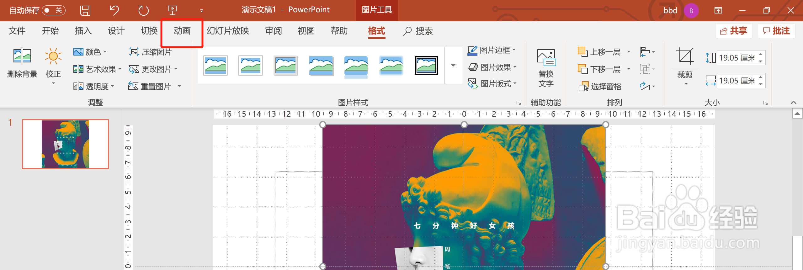
Task: Click the Undo arrow icon
Action: coord(114,10)
